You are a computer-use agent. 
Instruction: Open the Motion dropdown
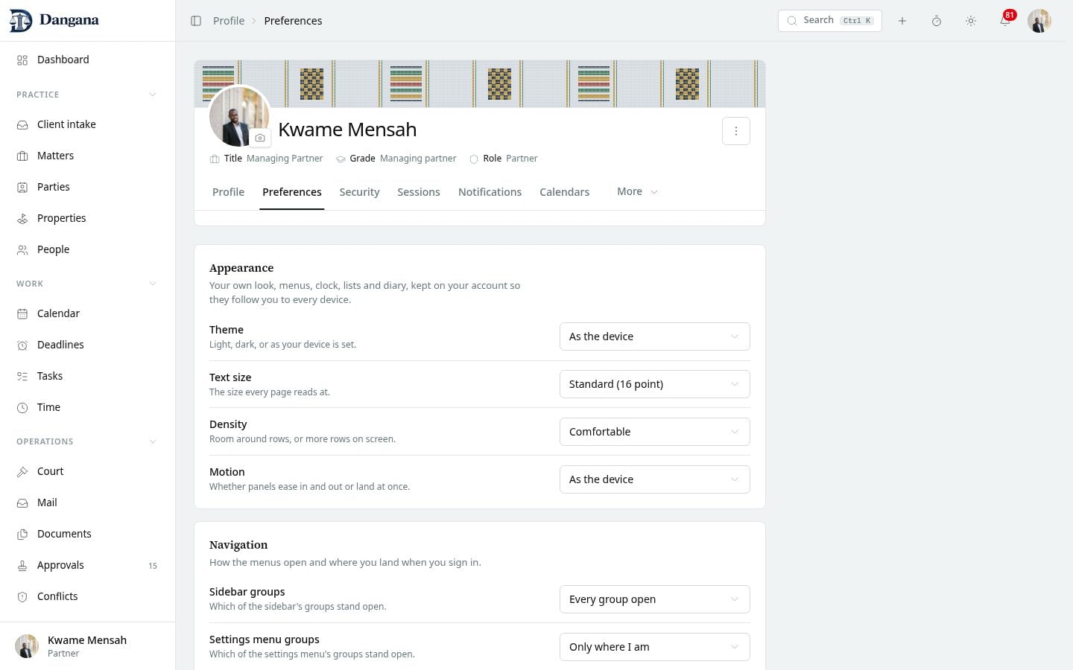point(654,479)
